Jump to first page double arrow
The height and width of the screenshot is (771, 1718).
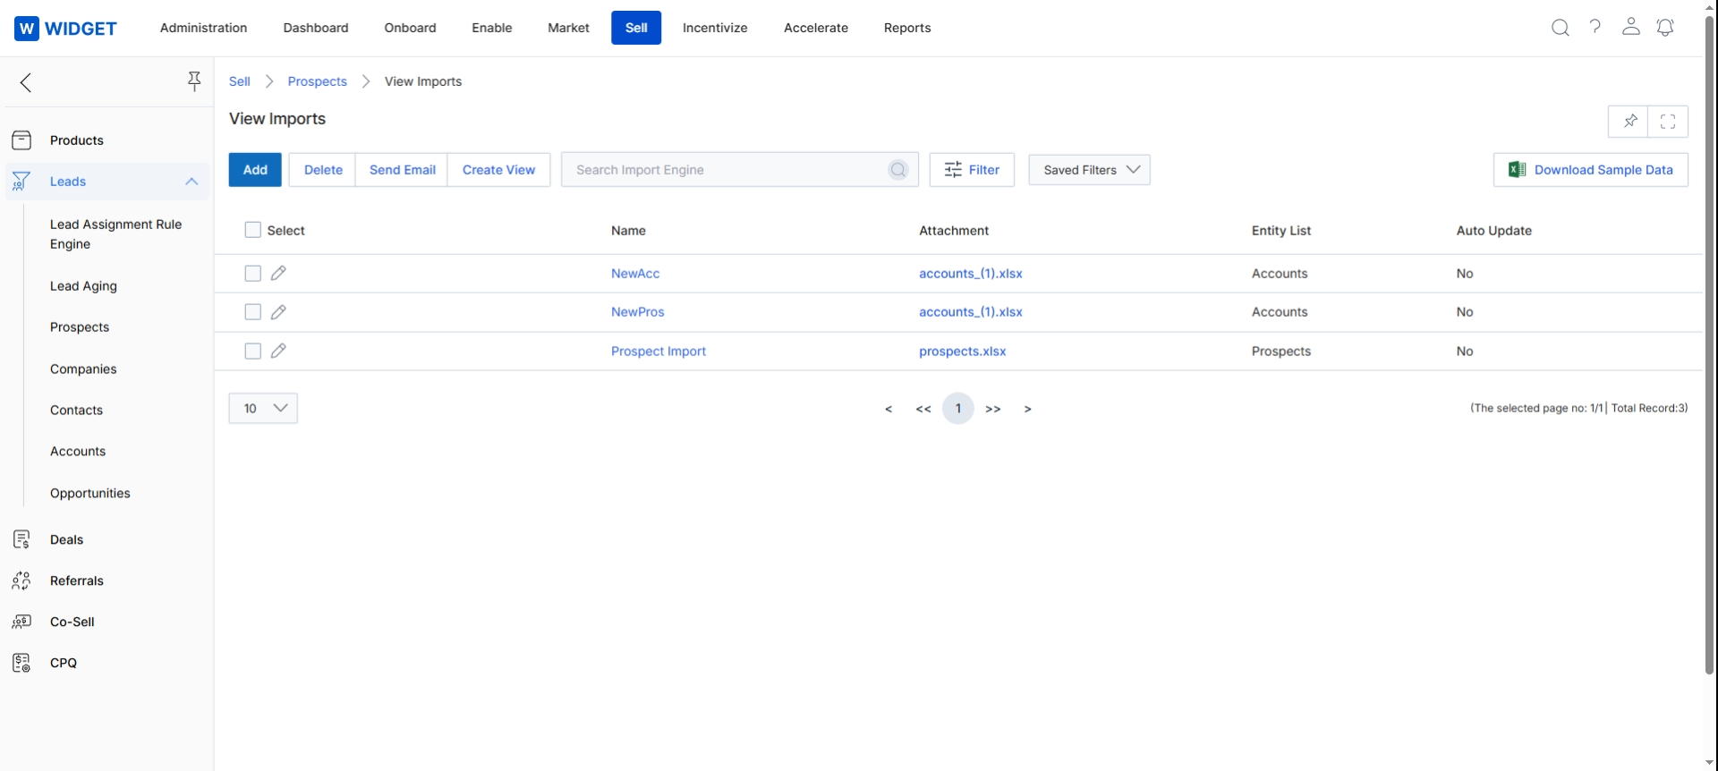923,409
